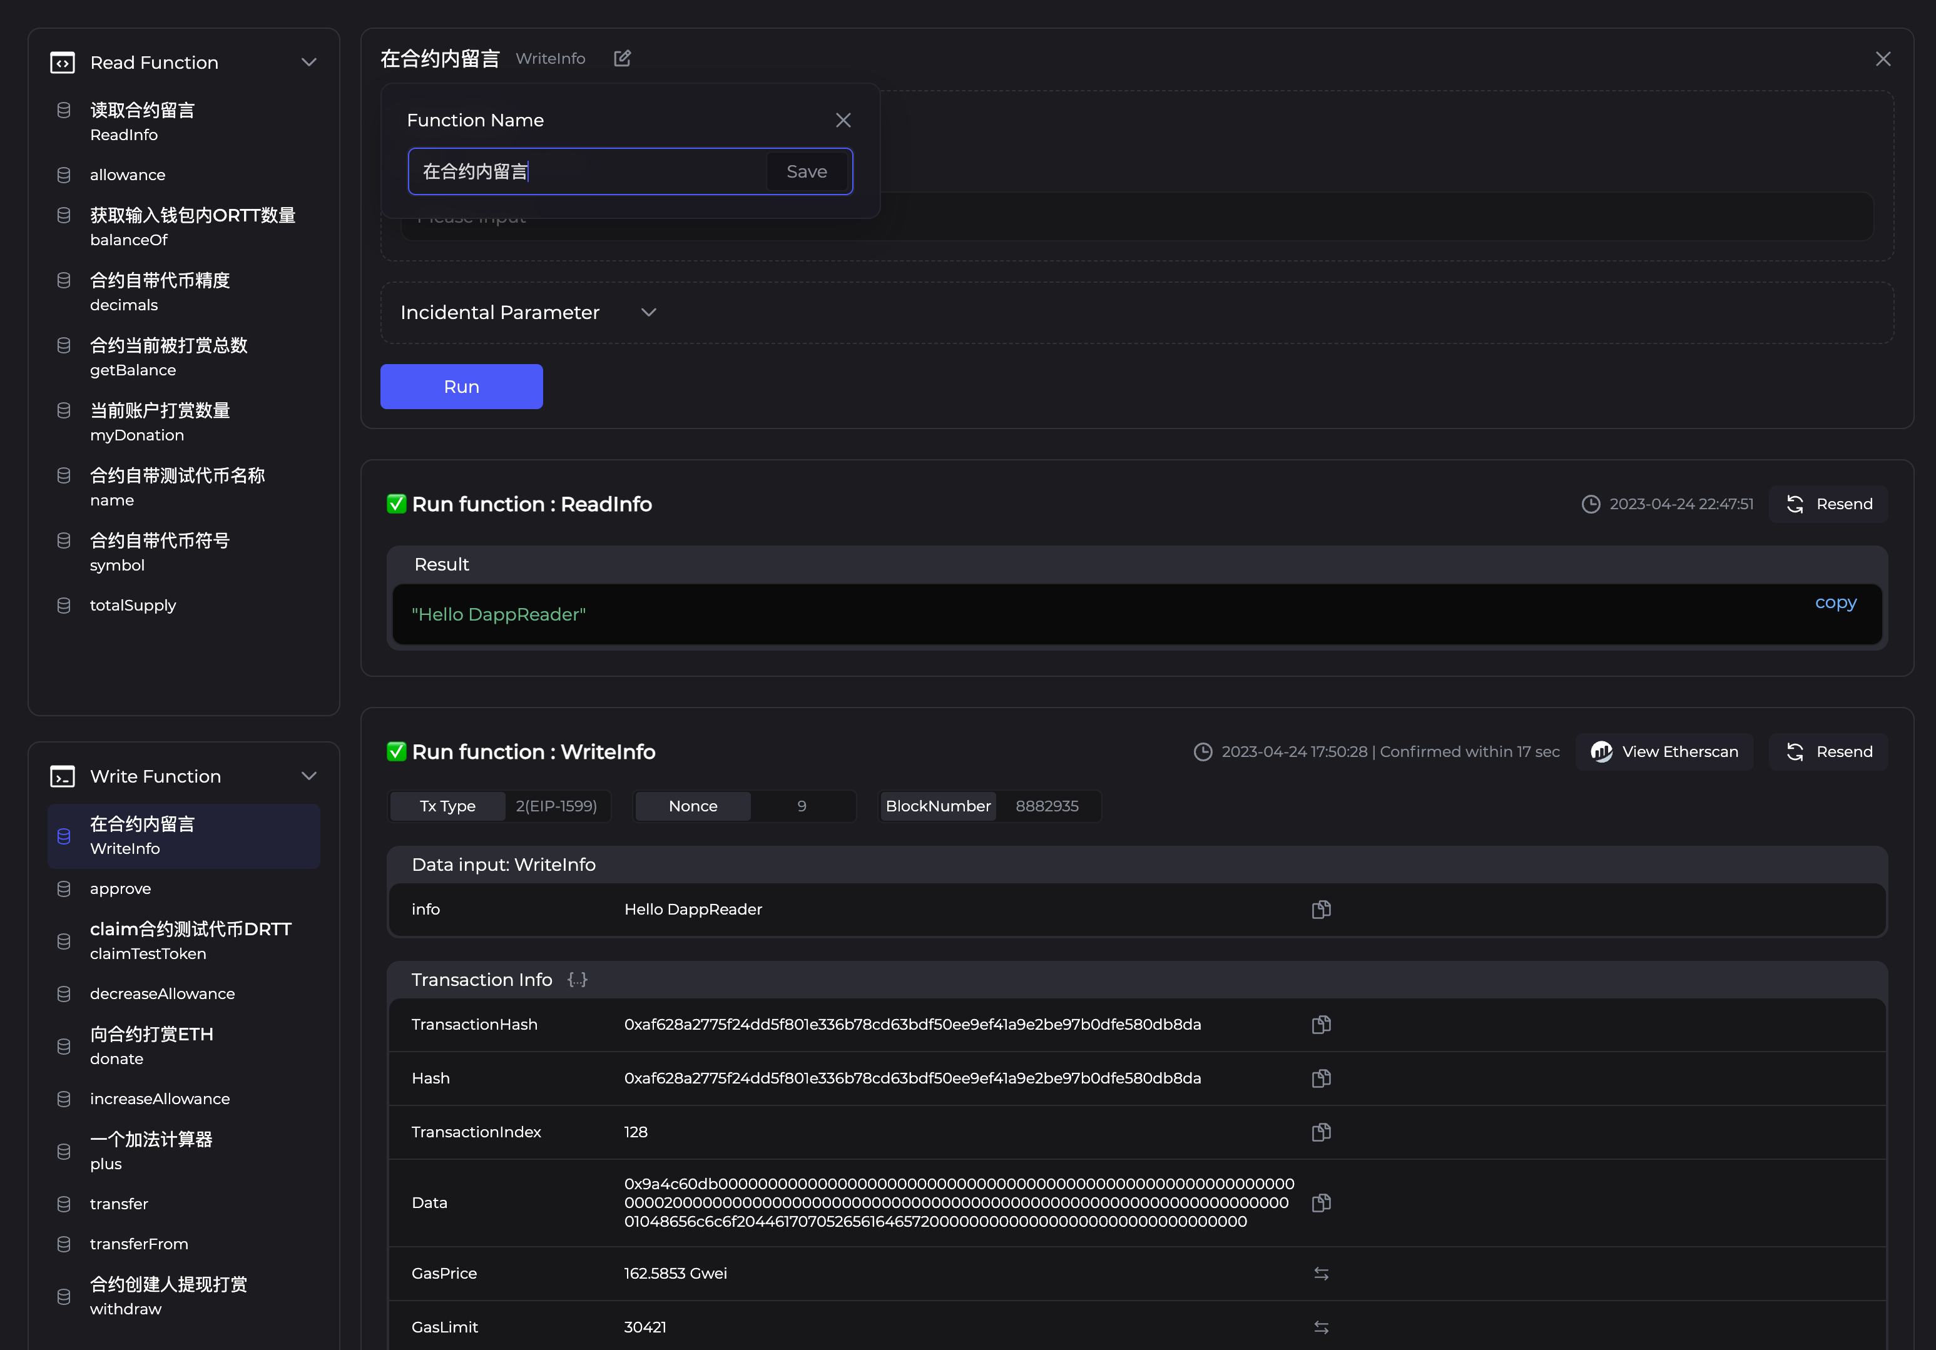Click copy link in ReadInfo result
The image size is (1936, 1350).
point(1835,602)
